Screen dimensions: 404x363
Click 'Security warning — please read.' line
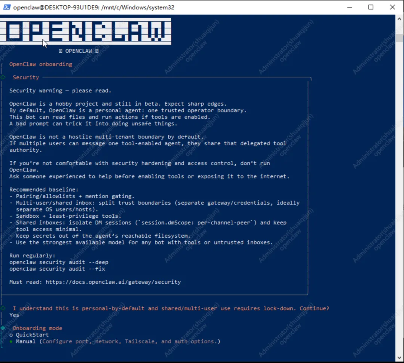tap(60, 91)
